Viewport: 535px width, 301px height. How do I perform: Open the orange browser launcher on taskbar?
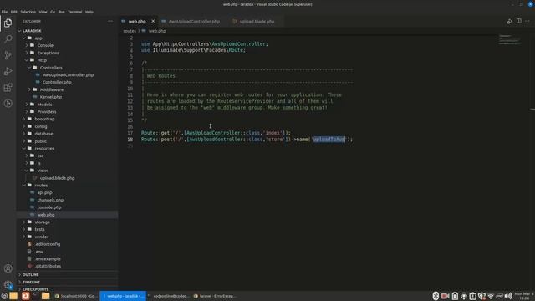coord(25,296)
